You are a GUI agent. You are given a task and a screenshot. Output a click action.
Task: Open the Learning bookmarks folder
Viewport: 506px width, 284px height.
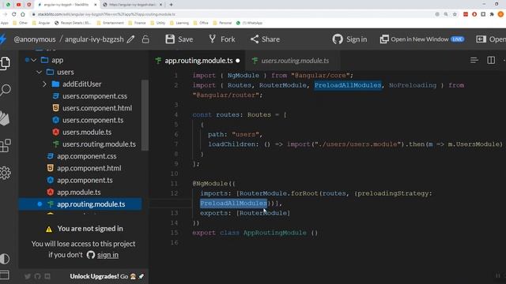(179, 23)
